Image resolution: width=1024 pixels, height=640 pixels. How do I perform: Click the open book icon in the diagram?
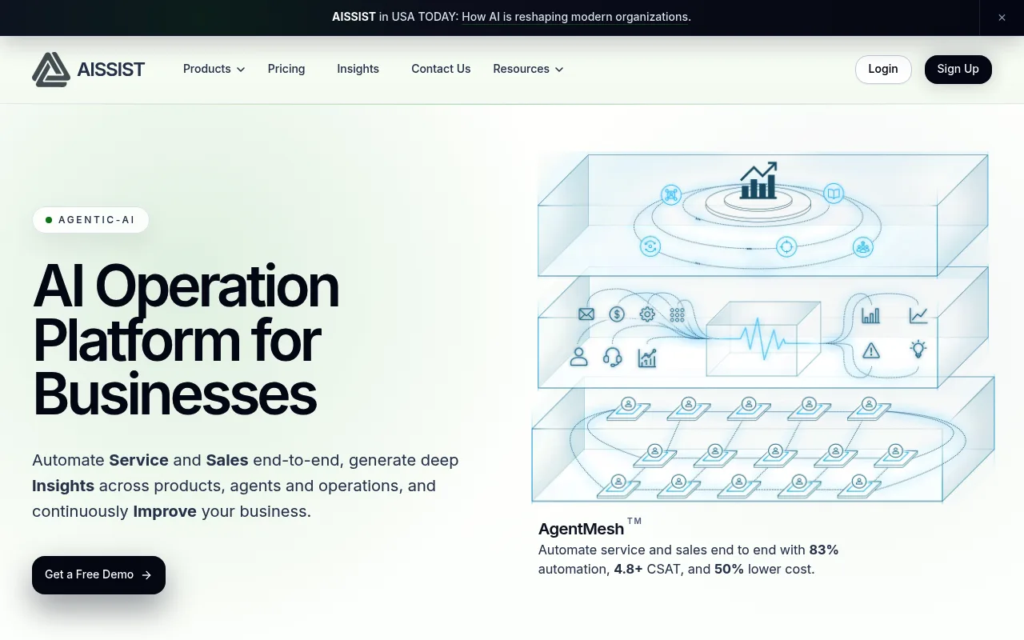click(834, 194)
